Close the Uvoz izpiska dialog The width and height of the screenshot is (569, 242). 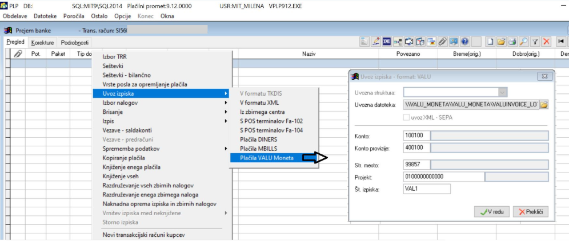coord(544,77)
